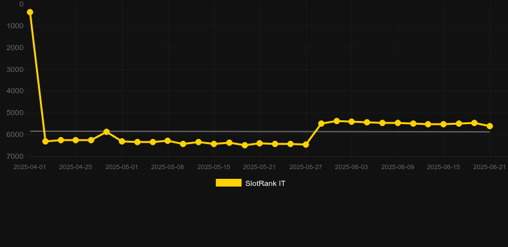Screen dimensions: 508x247
Task: Click the small peak point between 04-25 and 05-01
Action: (x=107, y=132)
